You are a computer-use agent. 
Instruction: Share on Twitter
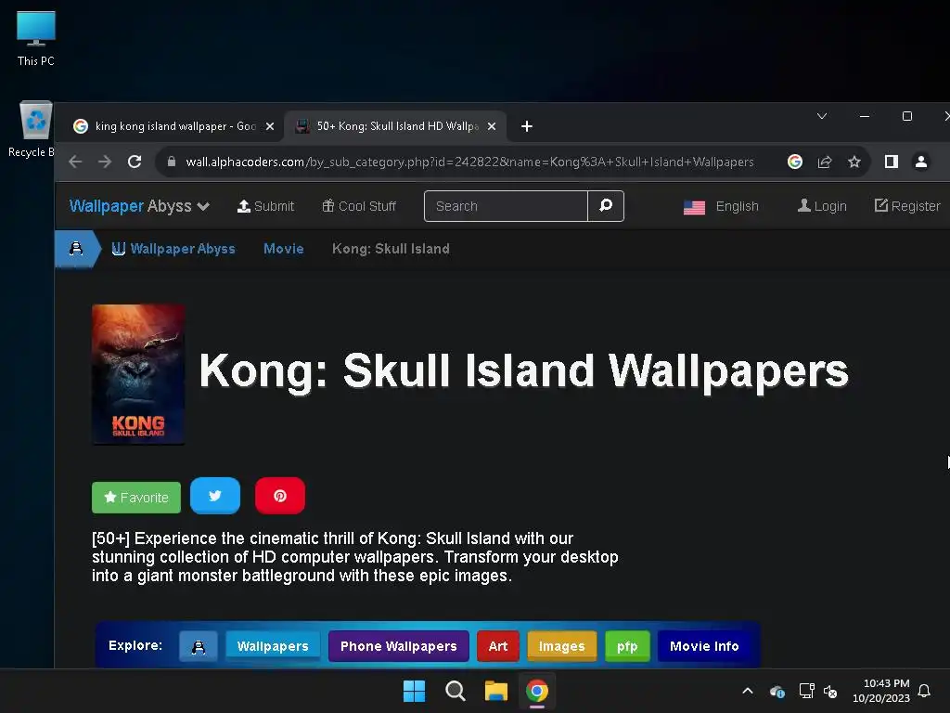[x=215, y=496]
